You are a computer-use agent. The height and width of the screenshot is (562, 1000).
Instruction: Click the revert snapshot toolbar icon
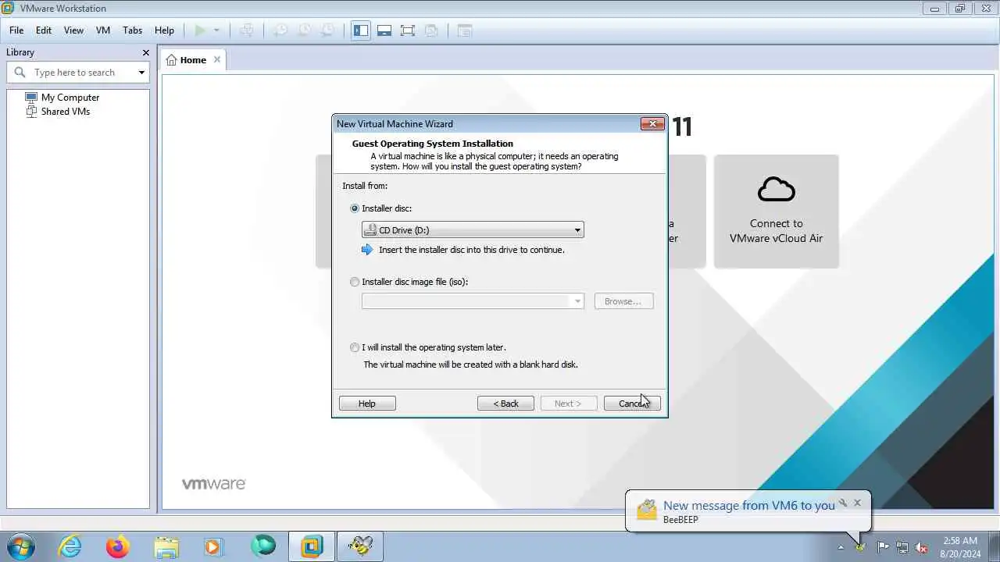point(304,30)
